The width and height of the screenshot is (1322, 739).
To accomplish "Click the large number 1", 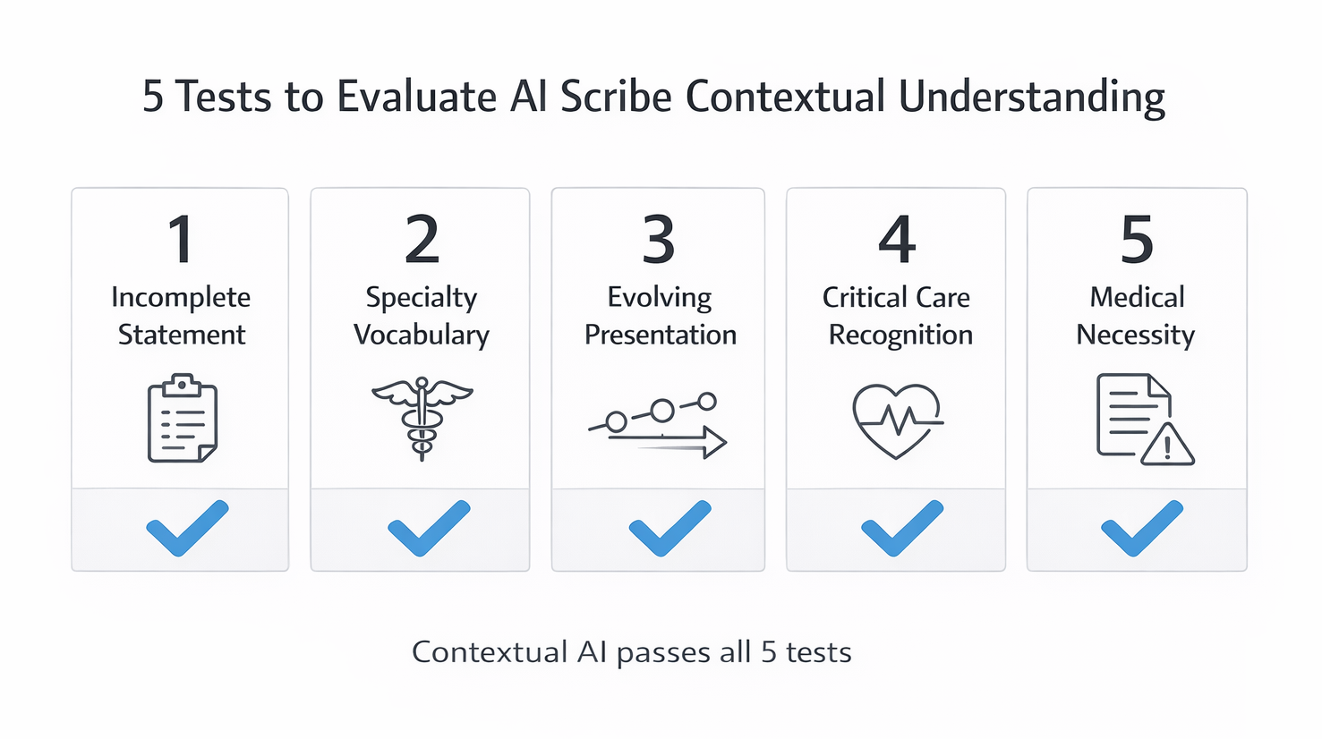I will pyautogui.click(x=181, y=240).
